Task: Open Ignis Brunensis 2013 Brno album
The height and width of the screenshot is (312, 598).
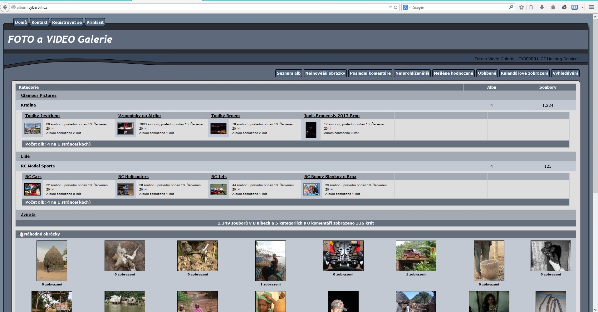Action: pos(332,116)
